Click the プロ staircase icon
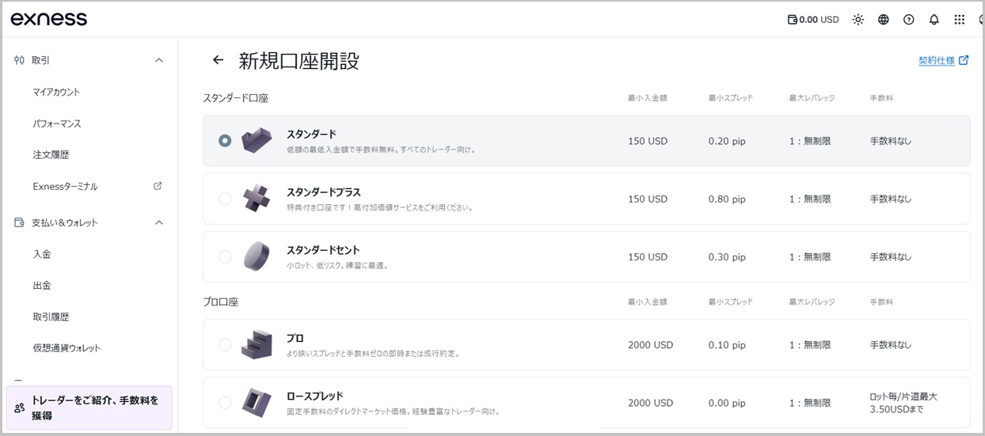Viewport: 985px width, 436px height. (257, 344)
